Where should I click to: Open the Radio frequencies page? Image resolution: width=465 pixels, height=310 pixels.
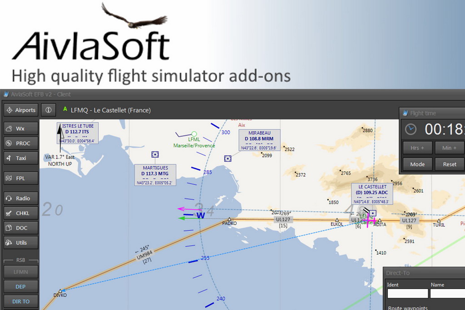click(x=20, y=198)
